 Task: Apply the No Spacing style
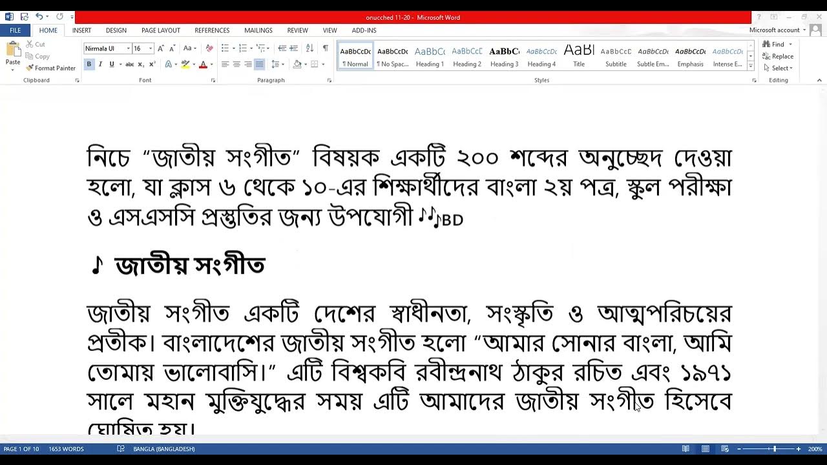coord(392,56)
